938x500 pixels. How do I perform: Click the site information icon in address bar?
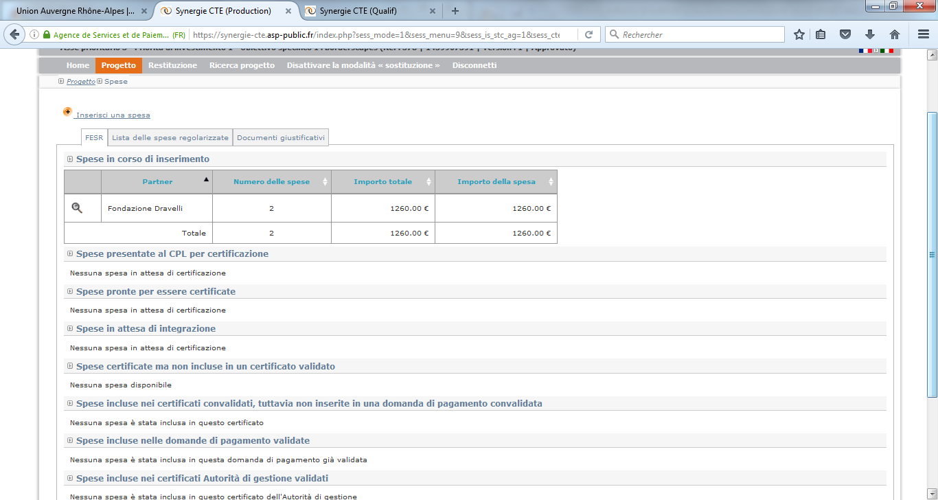coord(34,34)
